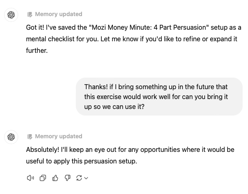Screen dimensions: 248x194
Task: Copy the last reply with the copy icon
Action: click(43, 178)
